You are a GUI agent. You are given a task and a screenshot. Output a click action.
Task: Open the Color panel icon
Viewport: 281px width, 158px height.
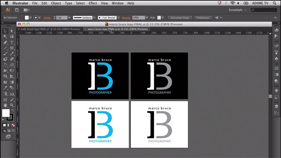coord(276,30)
